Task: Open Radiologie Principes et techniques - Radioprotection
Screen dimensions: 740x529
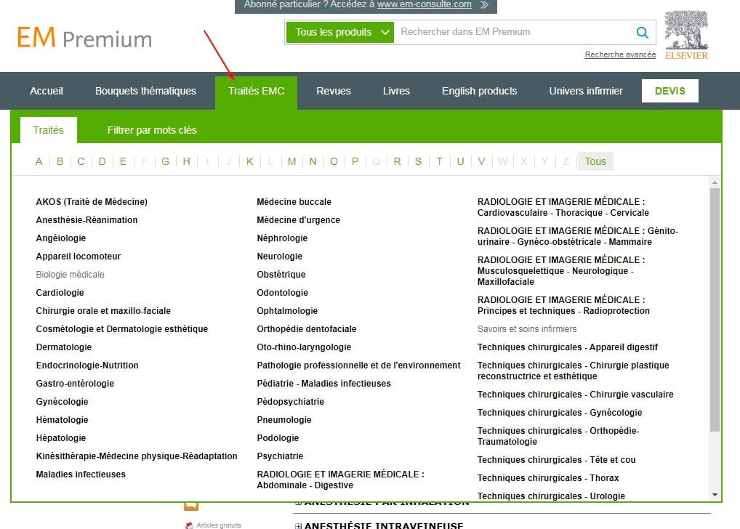Action: tap(563, 305)
